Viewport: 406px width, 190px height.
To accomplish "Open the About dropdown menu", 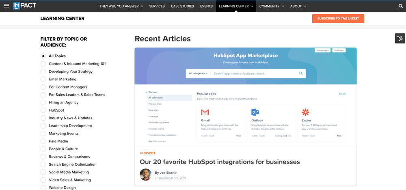I will pos(298,6).
